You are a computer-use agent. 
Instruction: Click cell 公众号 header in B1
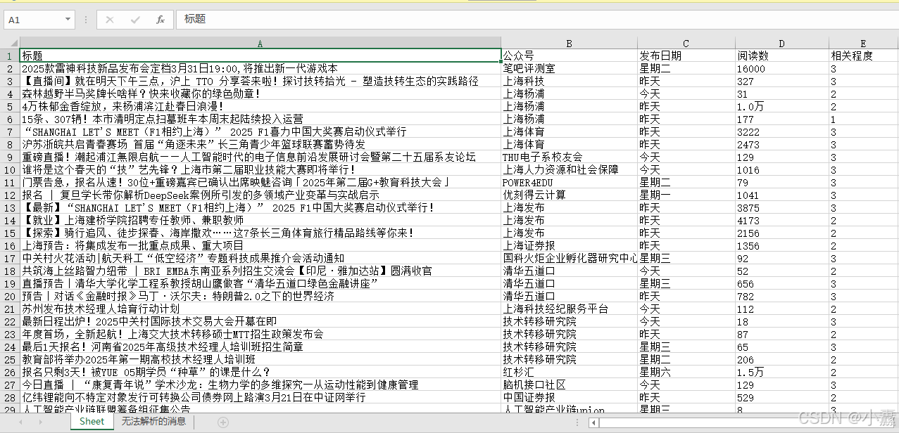pyautogui.click(x=569, y=56)
